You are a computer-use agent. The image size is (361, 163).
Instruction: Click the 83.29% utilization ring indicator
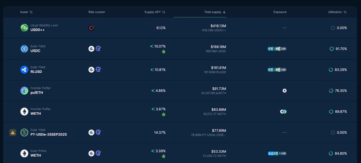[x=331, y=70]
